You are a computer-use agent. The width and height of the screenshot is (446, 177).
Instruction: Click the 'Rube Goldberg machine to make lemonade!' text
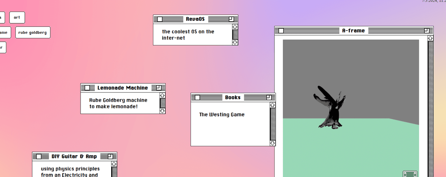pos(118,103)
